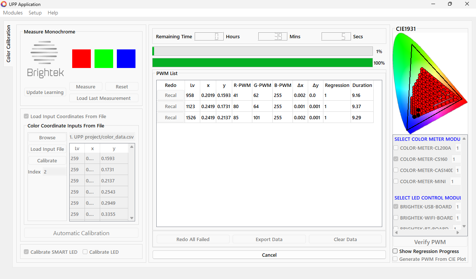Viewport: 476px width, 279px height.
Task: Open the Help menu
Action: tap(53, 13)
